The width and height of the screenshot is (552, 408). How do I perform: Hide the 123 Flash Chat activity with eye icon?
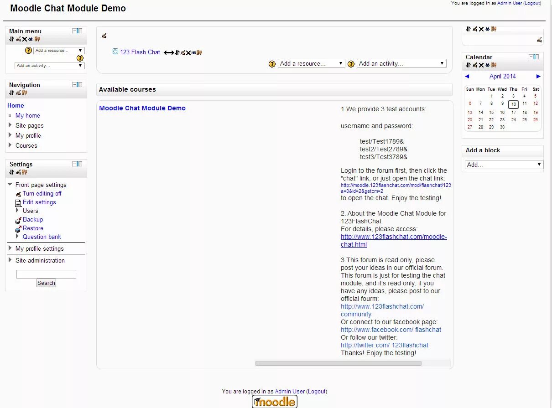(x=193, y=52)
